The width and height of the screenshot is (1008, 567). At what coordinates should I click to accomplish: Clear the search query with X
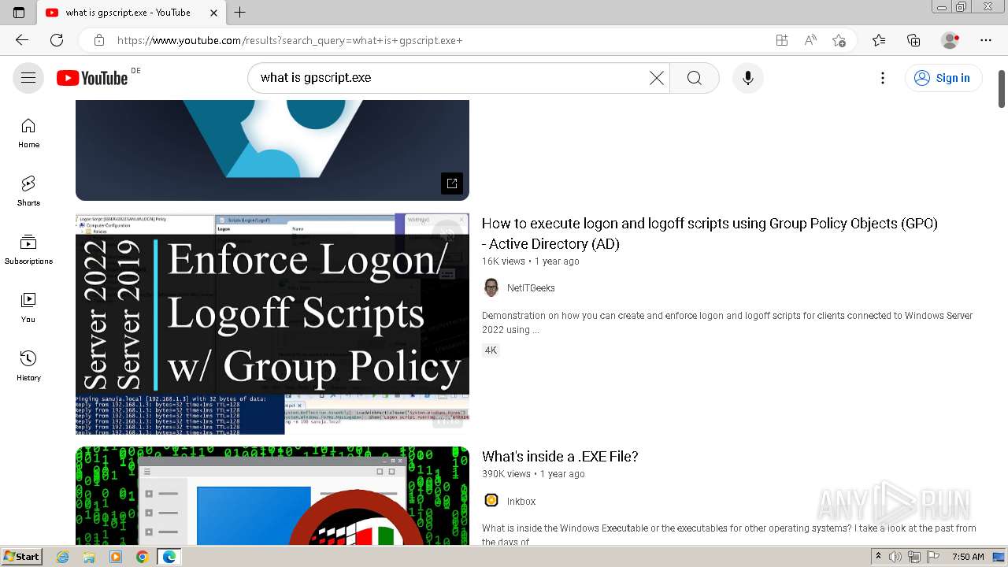pos(656,78)
